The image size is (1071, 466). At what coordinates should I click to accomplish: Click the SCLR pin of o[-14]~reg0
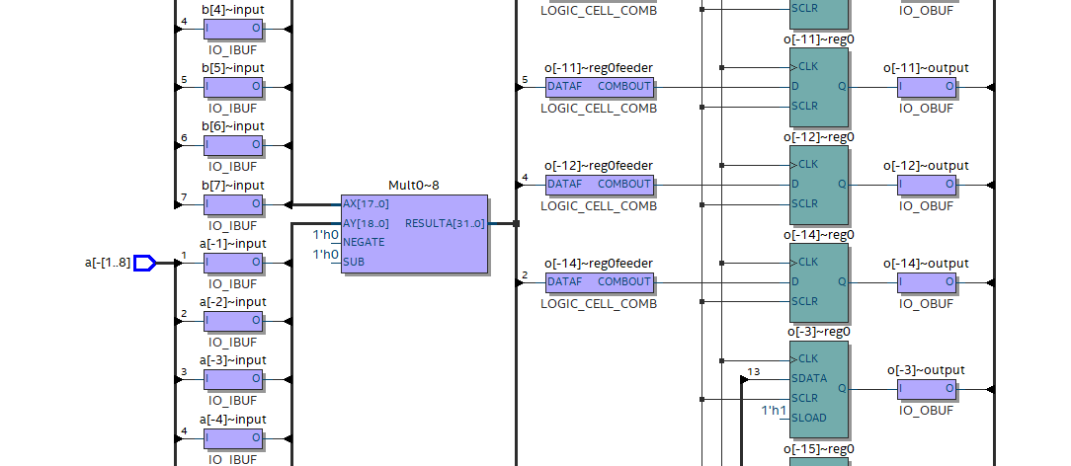(x=804, y=301)
